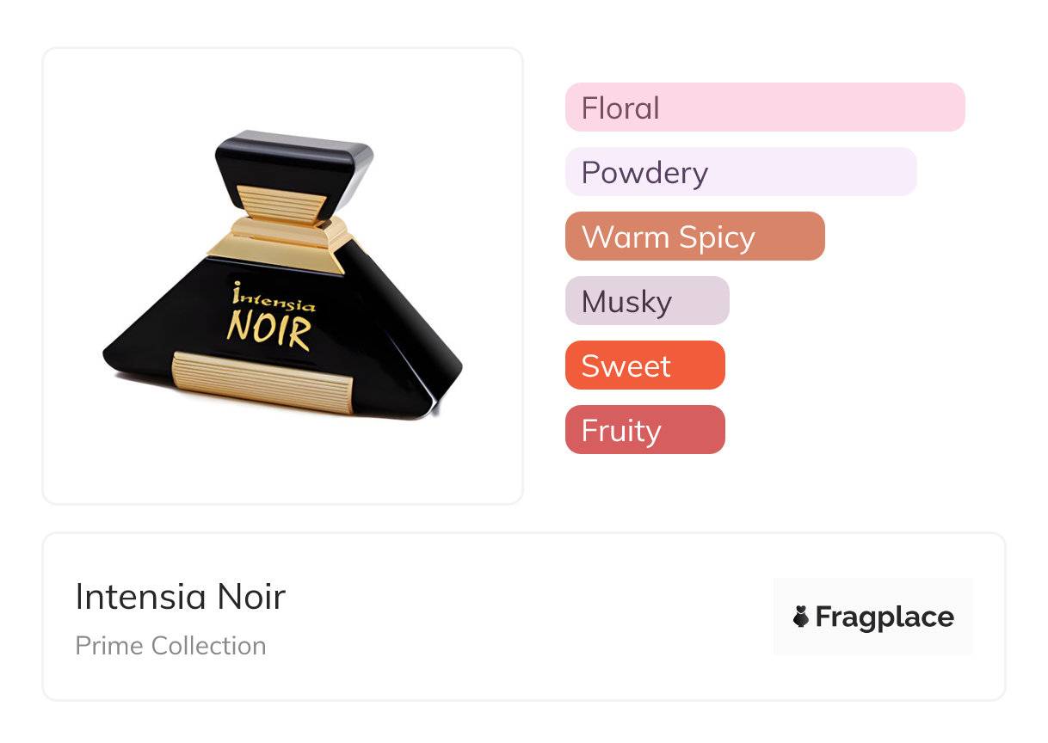
Task: Click the Fragplace bottle logo icon
Action: tap(801, 617)
